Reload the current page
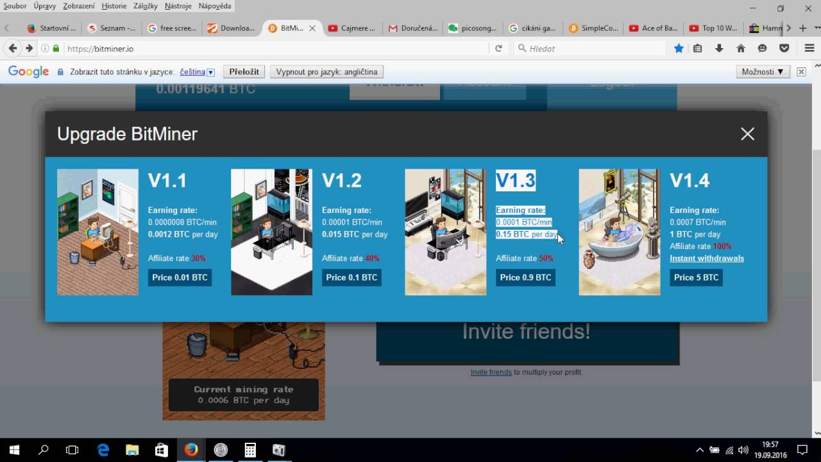This screenshot has height=462, width=821. 498,48
